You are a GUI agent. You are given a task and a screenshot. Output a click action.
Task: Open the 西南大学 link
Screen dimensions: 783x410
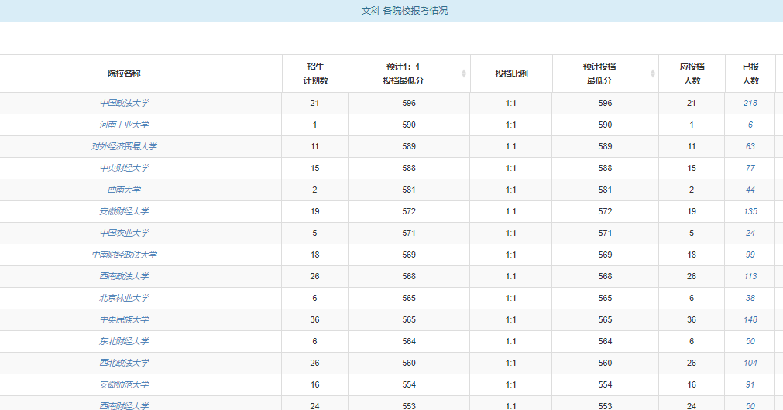125,190
